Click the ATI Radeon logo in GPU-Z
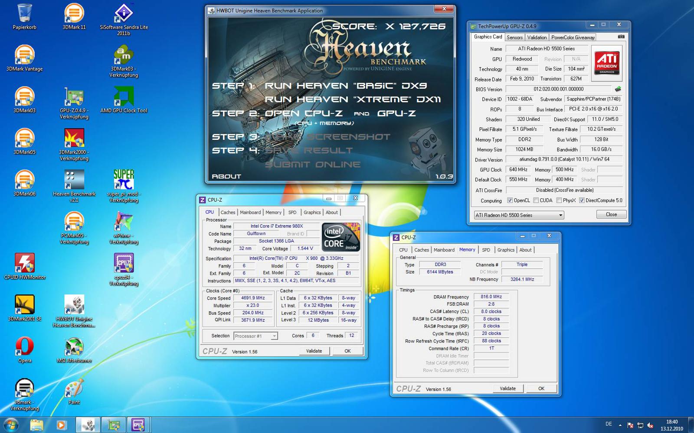This screenshot has width=694, height=433. (x=607, y=63)
